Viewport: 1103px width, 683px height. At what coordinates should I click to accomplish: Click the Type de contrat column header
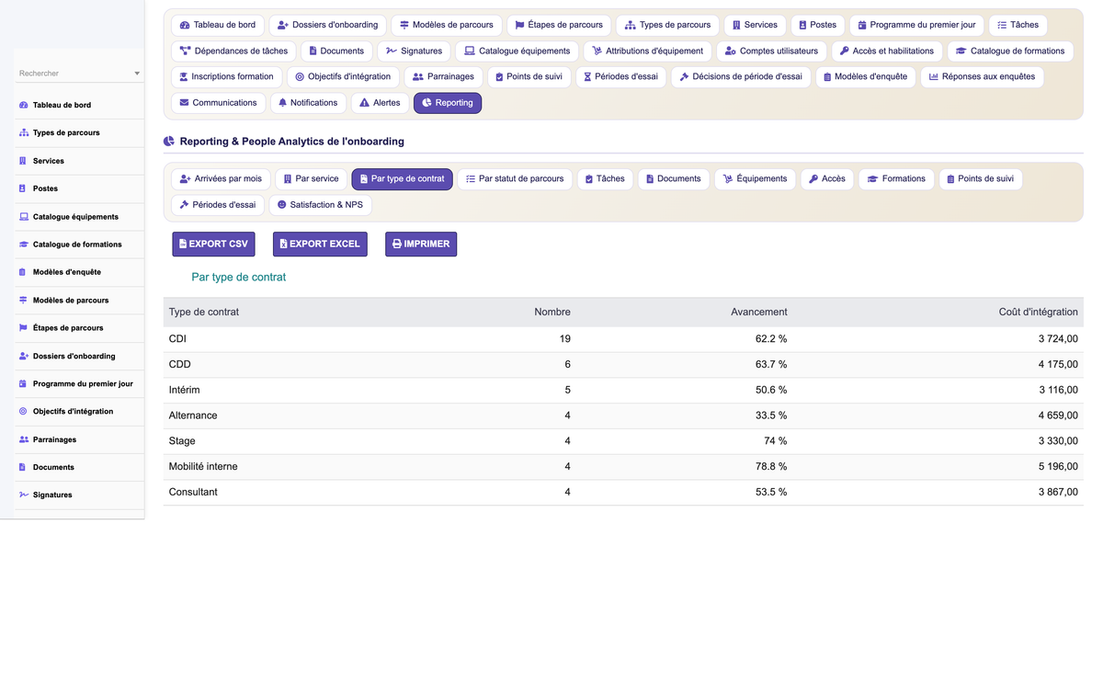tap(204, 313)
